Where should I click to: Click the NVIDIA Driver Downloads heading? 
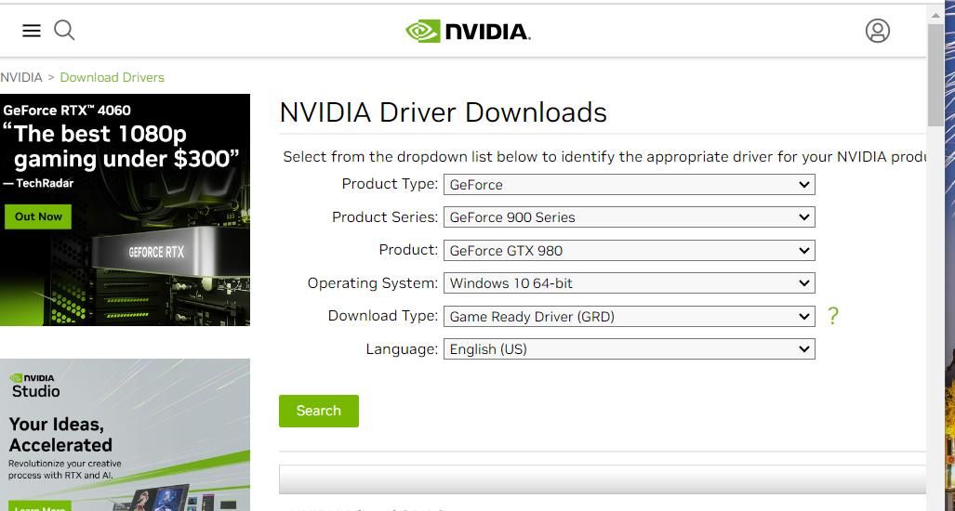click(x=443, y=112)
